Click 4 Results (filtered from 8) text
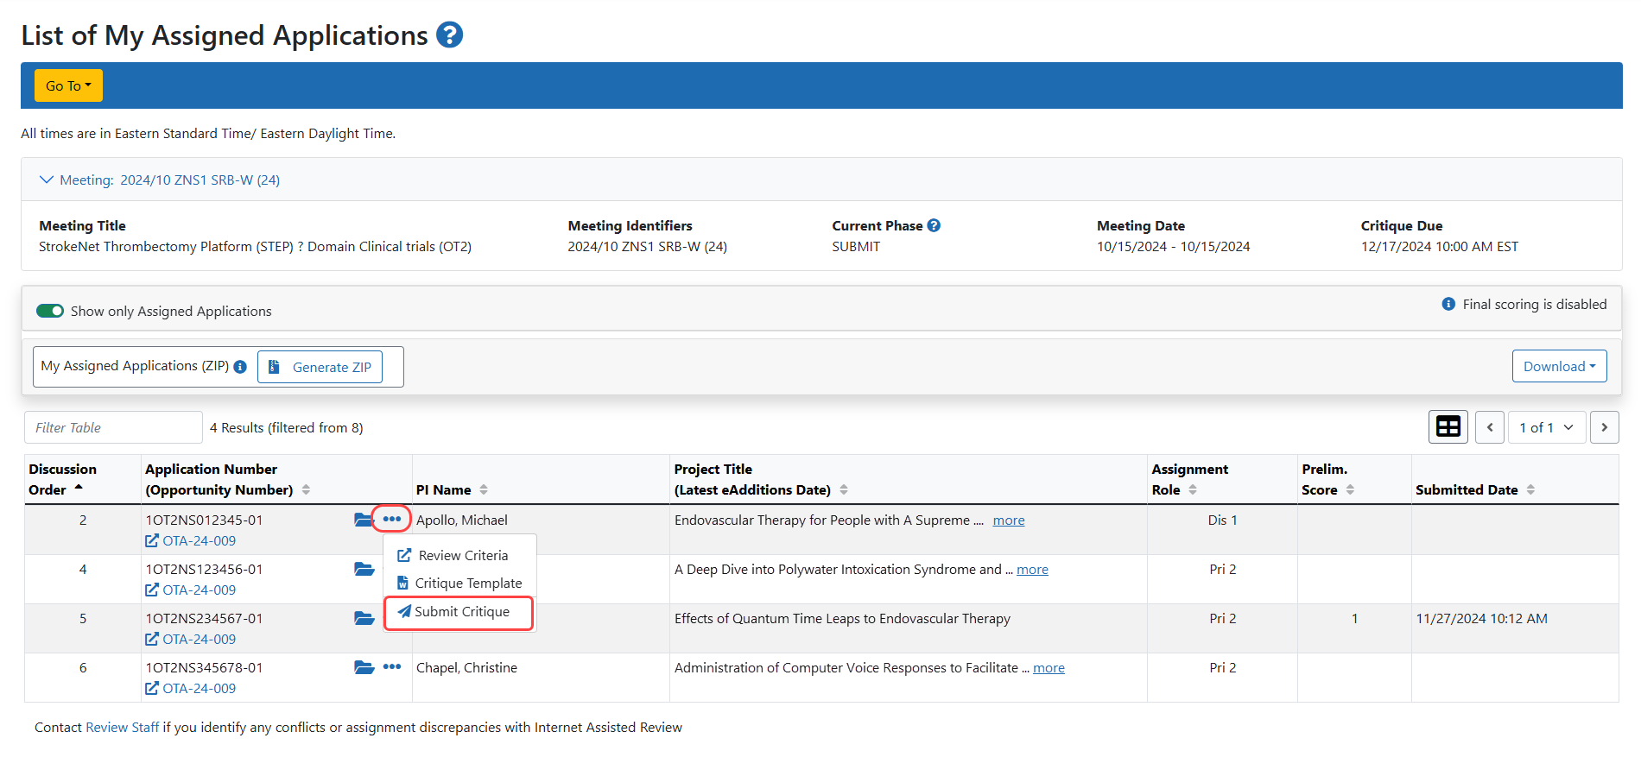 (287, 428)
